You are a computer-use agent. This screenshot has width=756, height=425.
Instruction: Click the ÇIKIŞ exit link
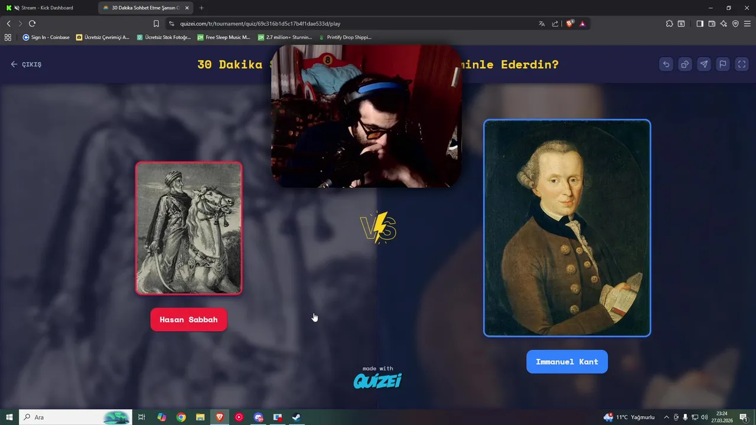pos(26,64)
